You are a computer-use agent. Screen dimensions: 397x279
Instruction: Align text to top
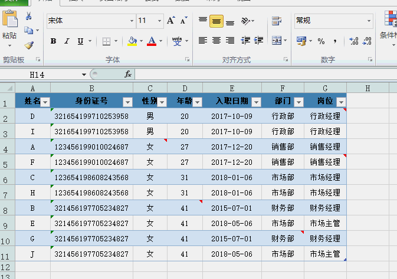[x=203, y=21]
